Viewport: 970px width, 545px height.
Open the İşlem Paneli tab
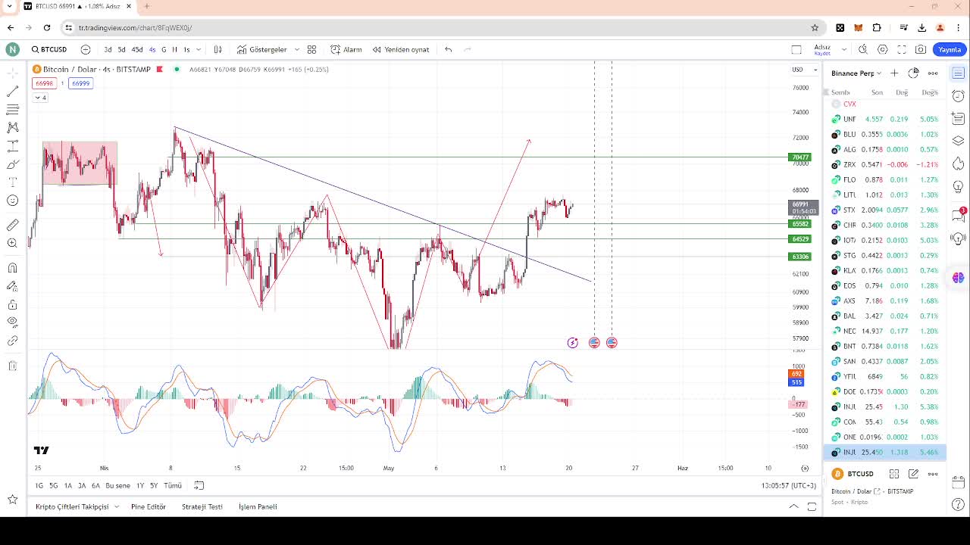[x=258, y=506]
